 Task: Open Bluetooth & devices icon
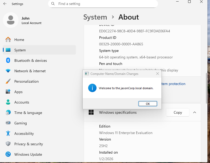point(8,61)
